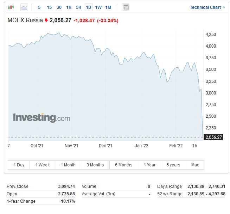The image size is (230, 214).
Task: Select the 3 Months range tab
Action: click(x=95, y=165)
